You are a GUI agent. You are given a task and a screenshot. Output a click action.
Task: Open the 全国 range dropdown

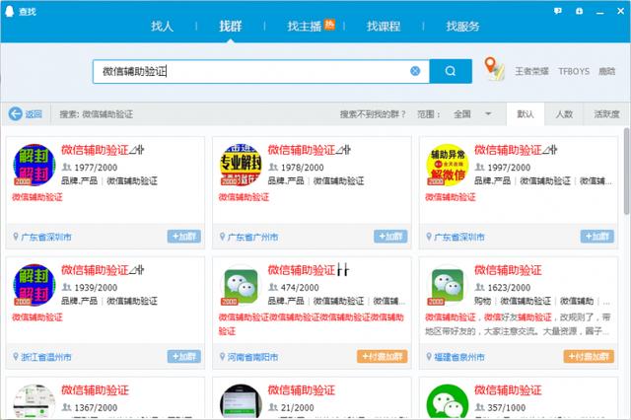(x=472, y=114)
